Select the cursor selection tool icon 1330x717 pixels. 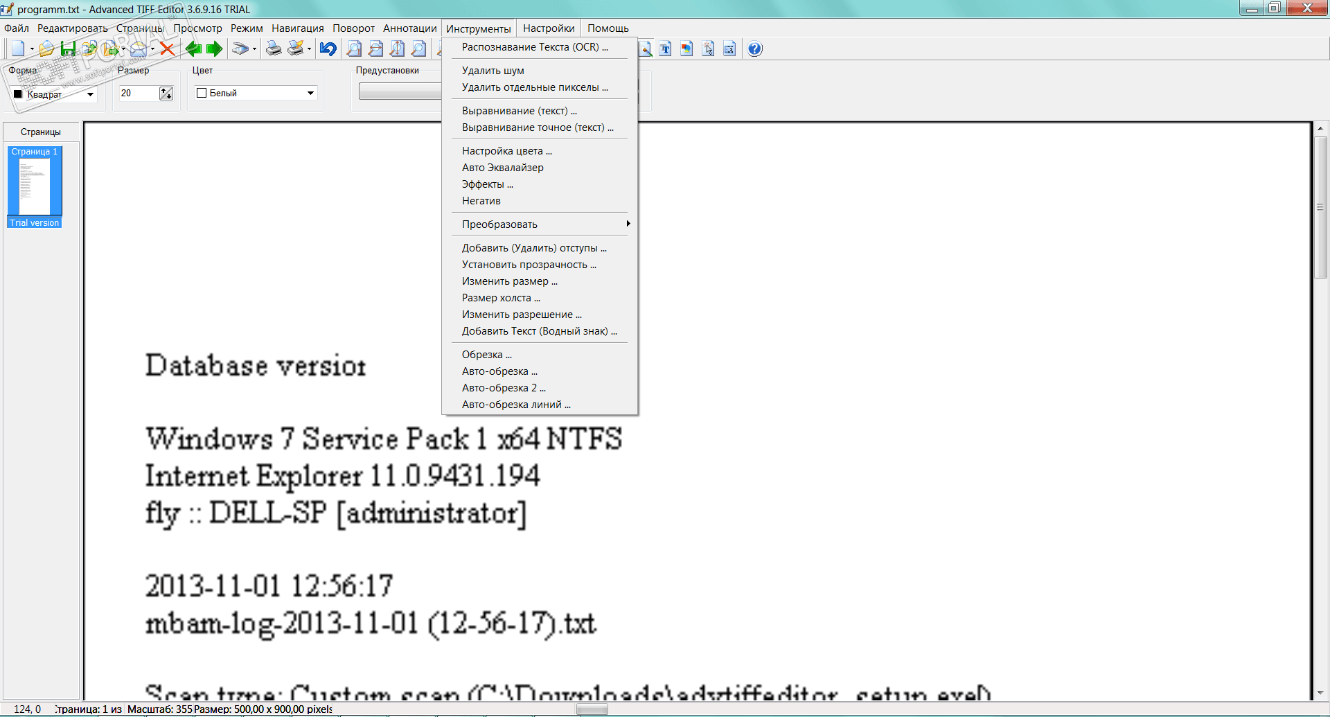(x=708, y=48)
